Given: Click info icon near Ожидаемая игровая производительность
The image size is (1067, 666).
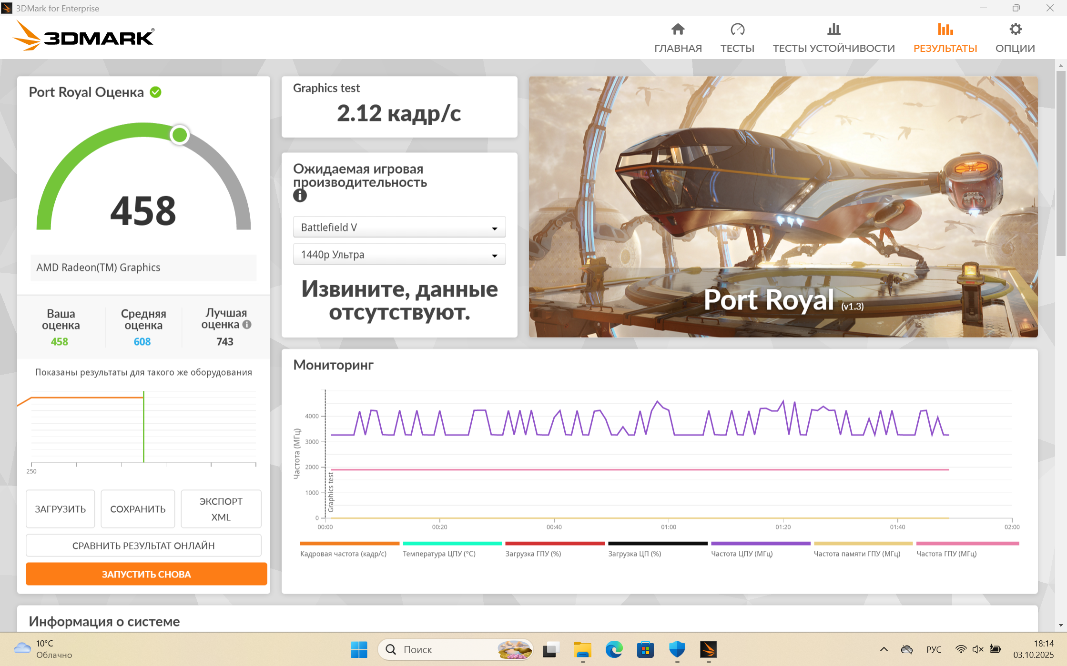Looking at the screenshot, I should (x=300, y=195).
